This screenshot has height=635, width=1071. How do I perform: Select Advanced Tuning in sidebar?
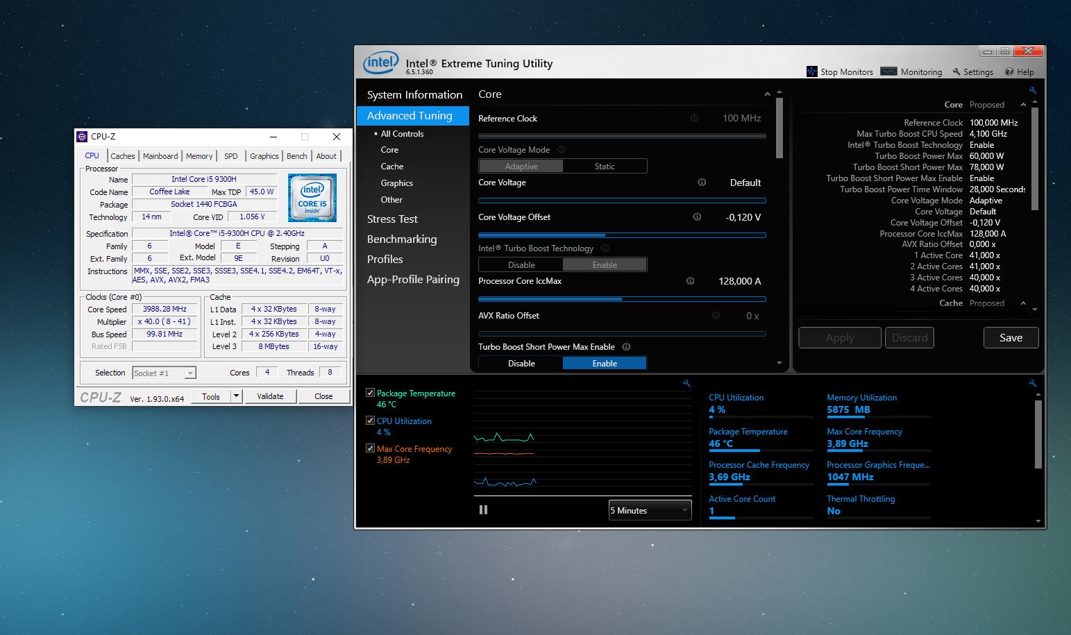click(413, 116)
